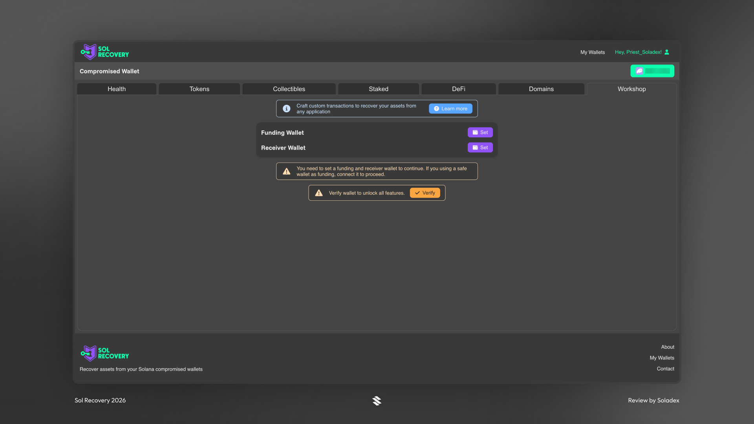Image resolution: width=754 pixels, height=424 pixels.
Task: Set the Funding Wallet
Action: click(480, 132)
